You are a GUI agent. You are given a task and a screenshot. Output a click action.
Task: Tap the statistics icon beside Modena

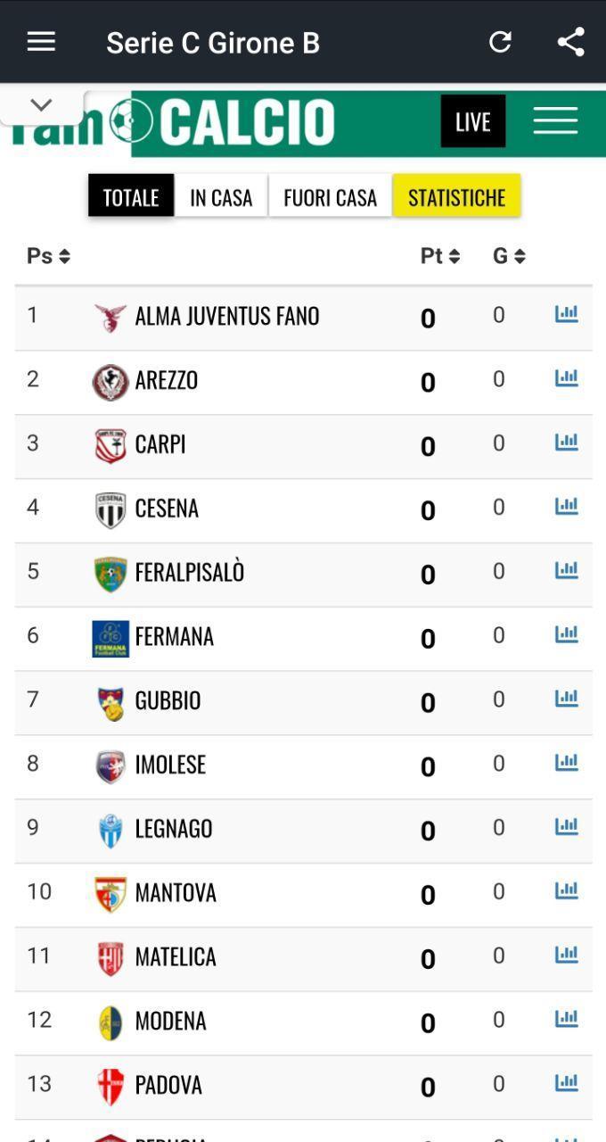pos(568,1016)
